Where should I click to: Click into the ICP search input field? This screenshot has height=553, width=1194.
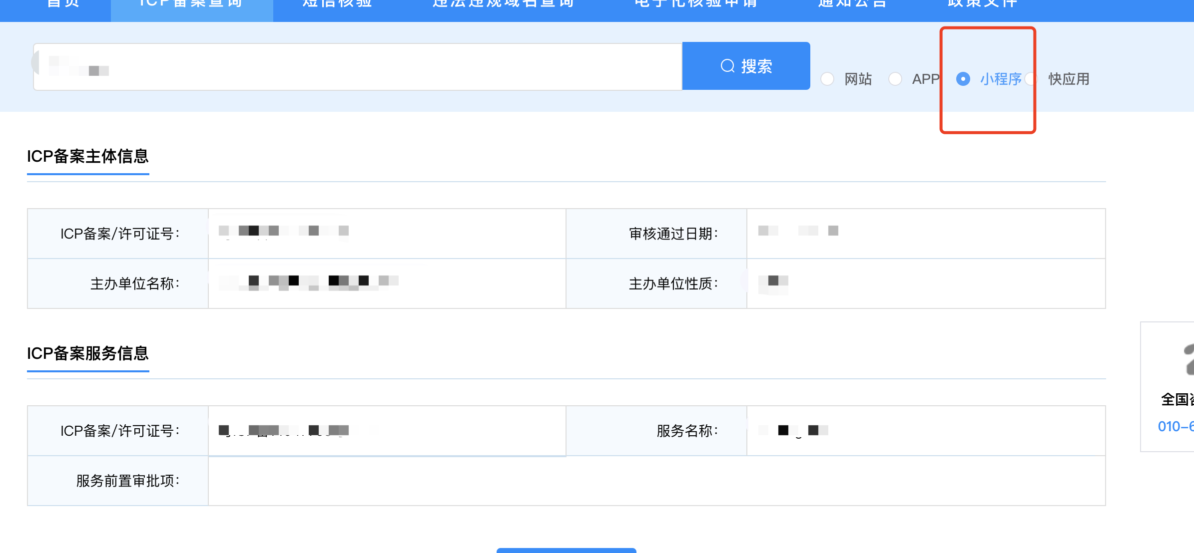357,67
